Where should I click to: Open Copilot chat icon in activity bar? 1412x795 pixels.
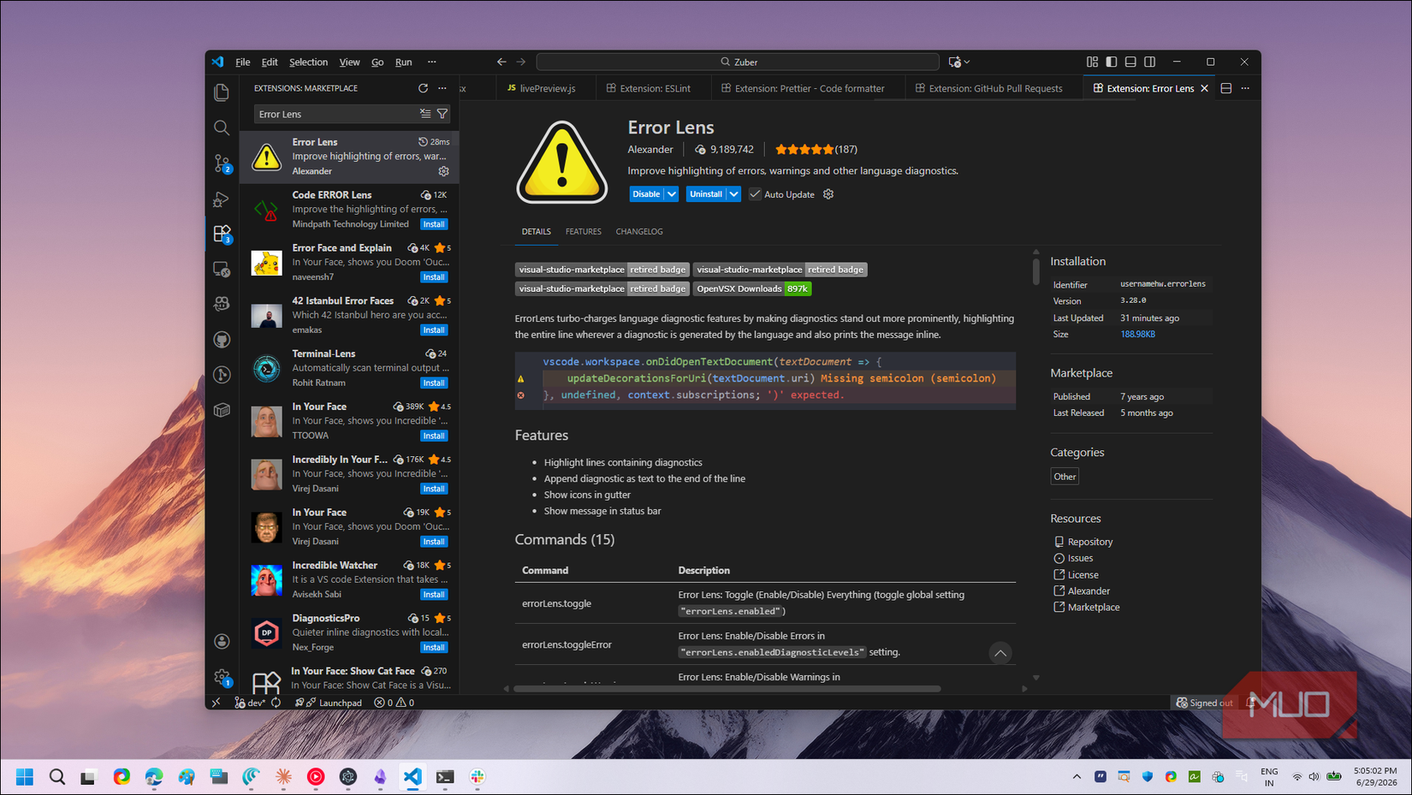click(x=222, y=304)
